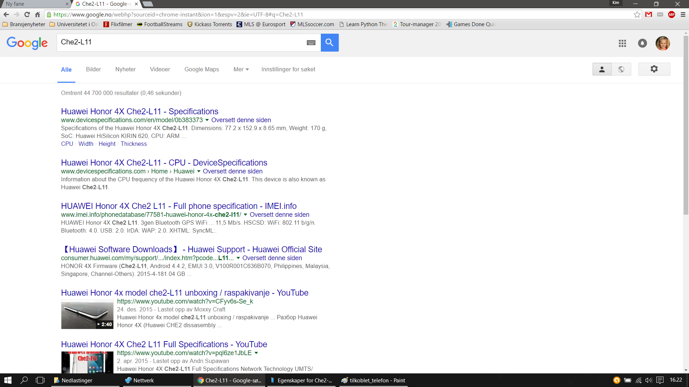Open the Kim profile switcher in title bar

[616, 3]
